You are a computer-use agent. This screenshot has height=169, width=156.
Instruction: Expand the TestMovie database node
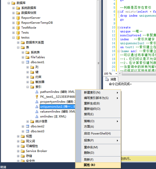[x=14, y=28]
